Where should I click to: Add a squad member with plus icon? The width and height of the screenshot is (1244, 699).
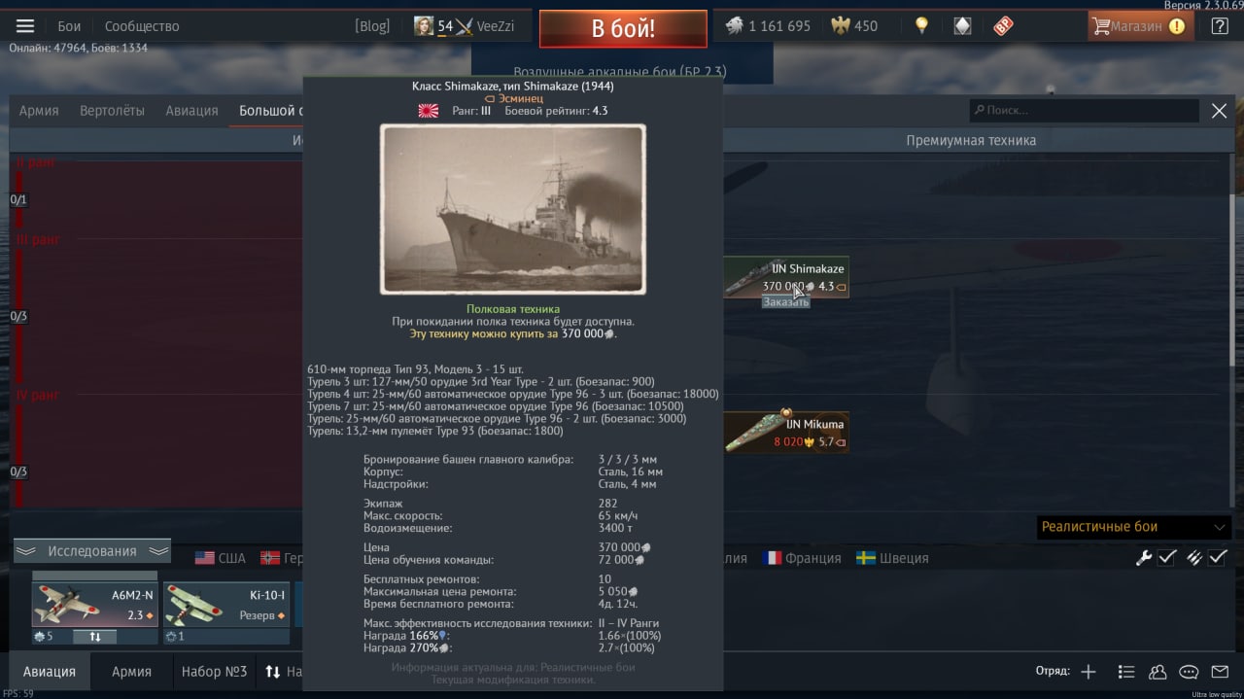[1088, 672]
